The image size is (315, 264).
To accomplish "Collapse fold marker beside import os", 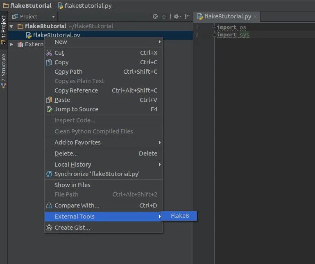I will (214, 27).
